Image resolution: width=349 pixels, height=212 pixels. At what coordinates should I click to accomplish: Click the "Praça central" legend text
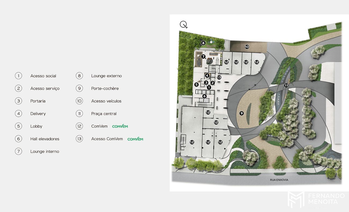click(x=104, y=114)
